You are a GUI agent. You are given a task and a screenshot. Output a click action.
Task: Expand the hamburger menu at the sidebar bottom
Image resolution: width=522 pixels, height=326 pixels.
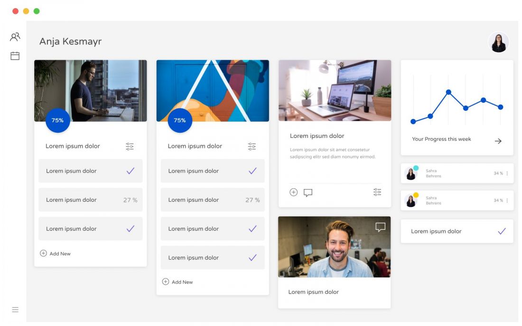(x=15, y=310)
